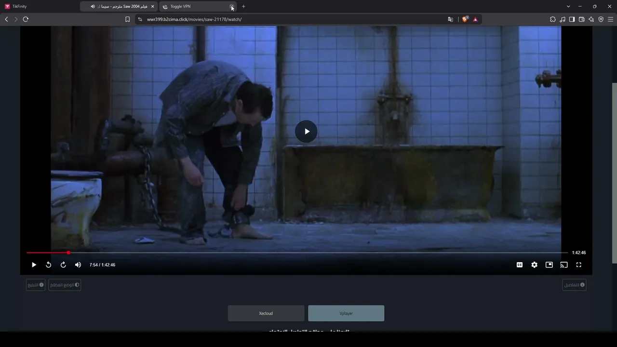Open the video player settings gear
The image size is (617, 347).
point(534,265)
